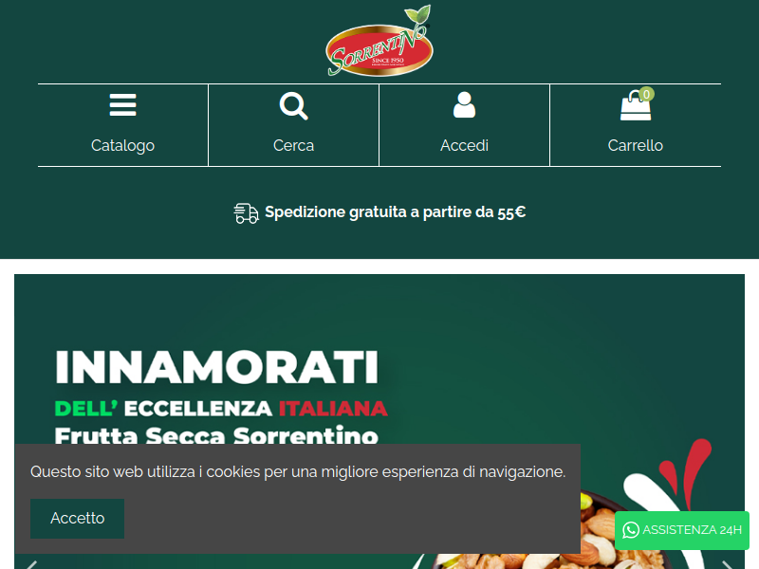Click the delivery truck shipping icon
Screen dimensions: 759x569
[246, 213]
